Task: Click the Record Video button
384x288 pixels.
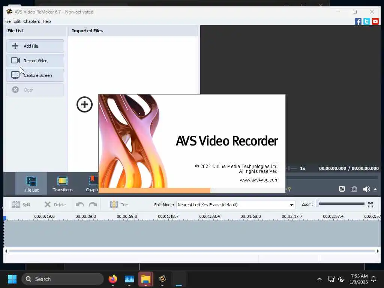Action: point(35,61)
